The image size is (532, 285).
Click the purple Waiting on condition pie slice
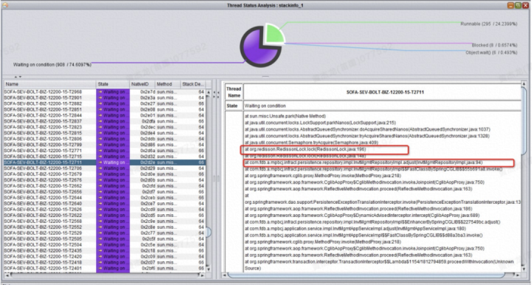(256, 51)
